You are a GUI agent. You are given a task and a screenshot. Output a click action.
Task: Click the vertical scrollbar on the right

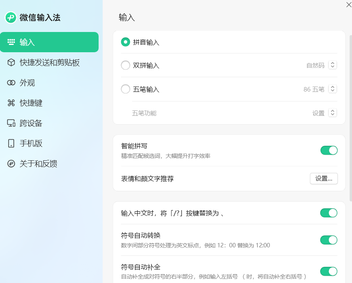click(351, 118)
